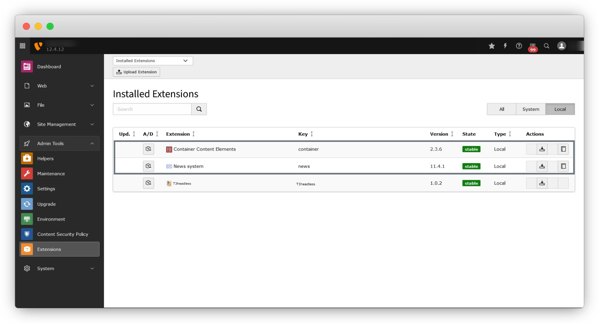The width and height of the screenshot is (599, 323).
Task: Switch to the System filter tab
Action: (x=530, y=109)
